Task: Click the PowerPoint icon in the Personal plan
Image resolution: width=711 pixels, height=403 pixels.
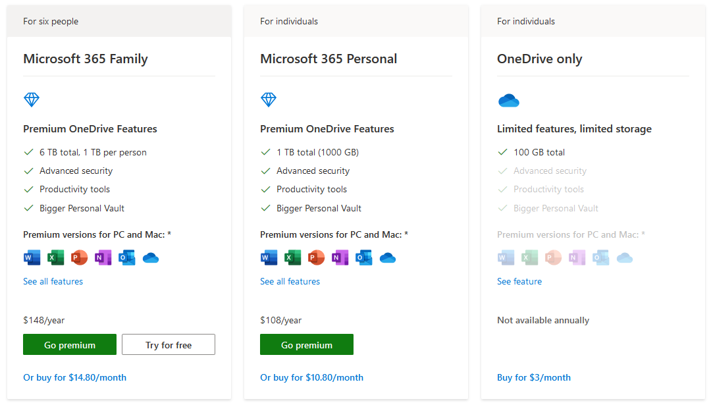Action: 316,257
